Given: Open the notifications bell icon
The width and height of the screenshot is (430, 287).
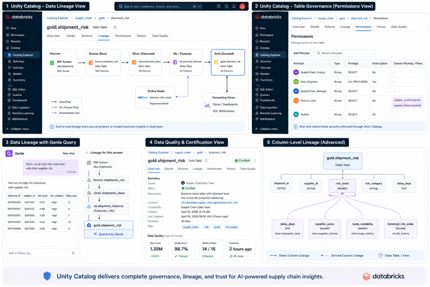Looking at the screenshot, I should pos(234,6).
